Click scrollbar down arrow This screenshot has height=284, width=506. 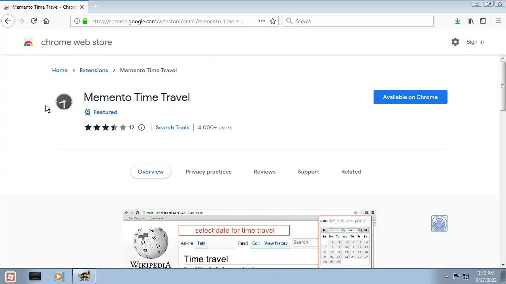pos(502,265)
